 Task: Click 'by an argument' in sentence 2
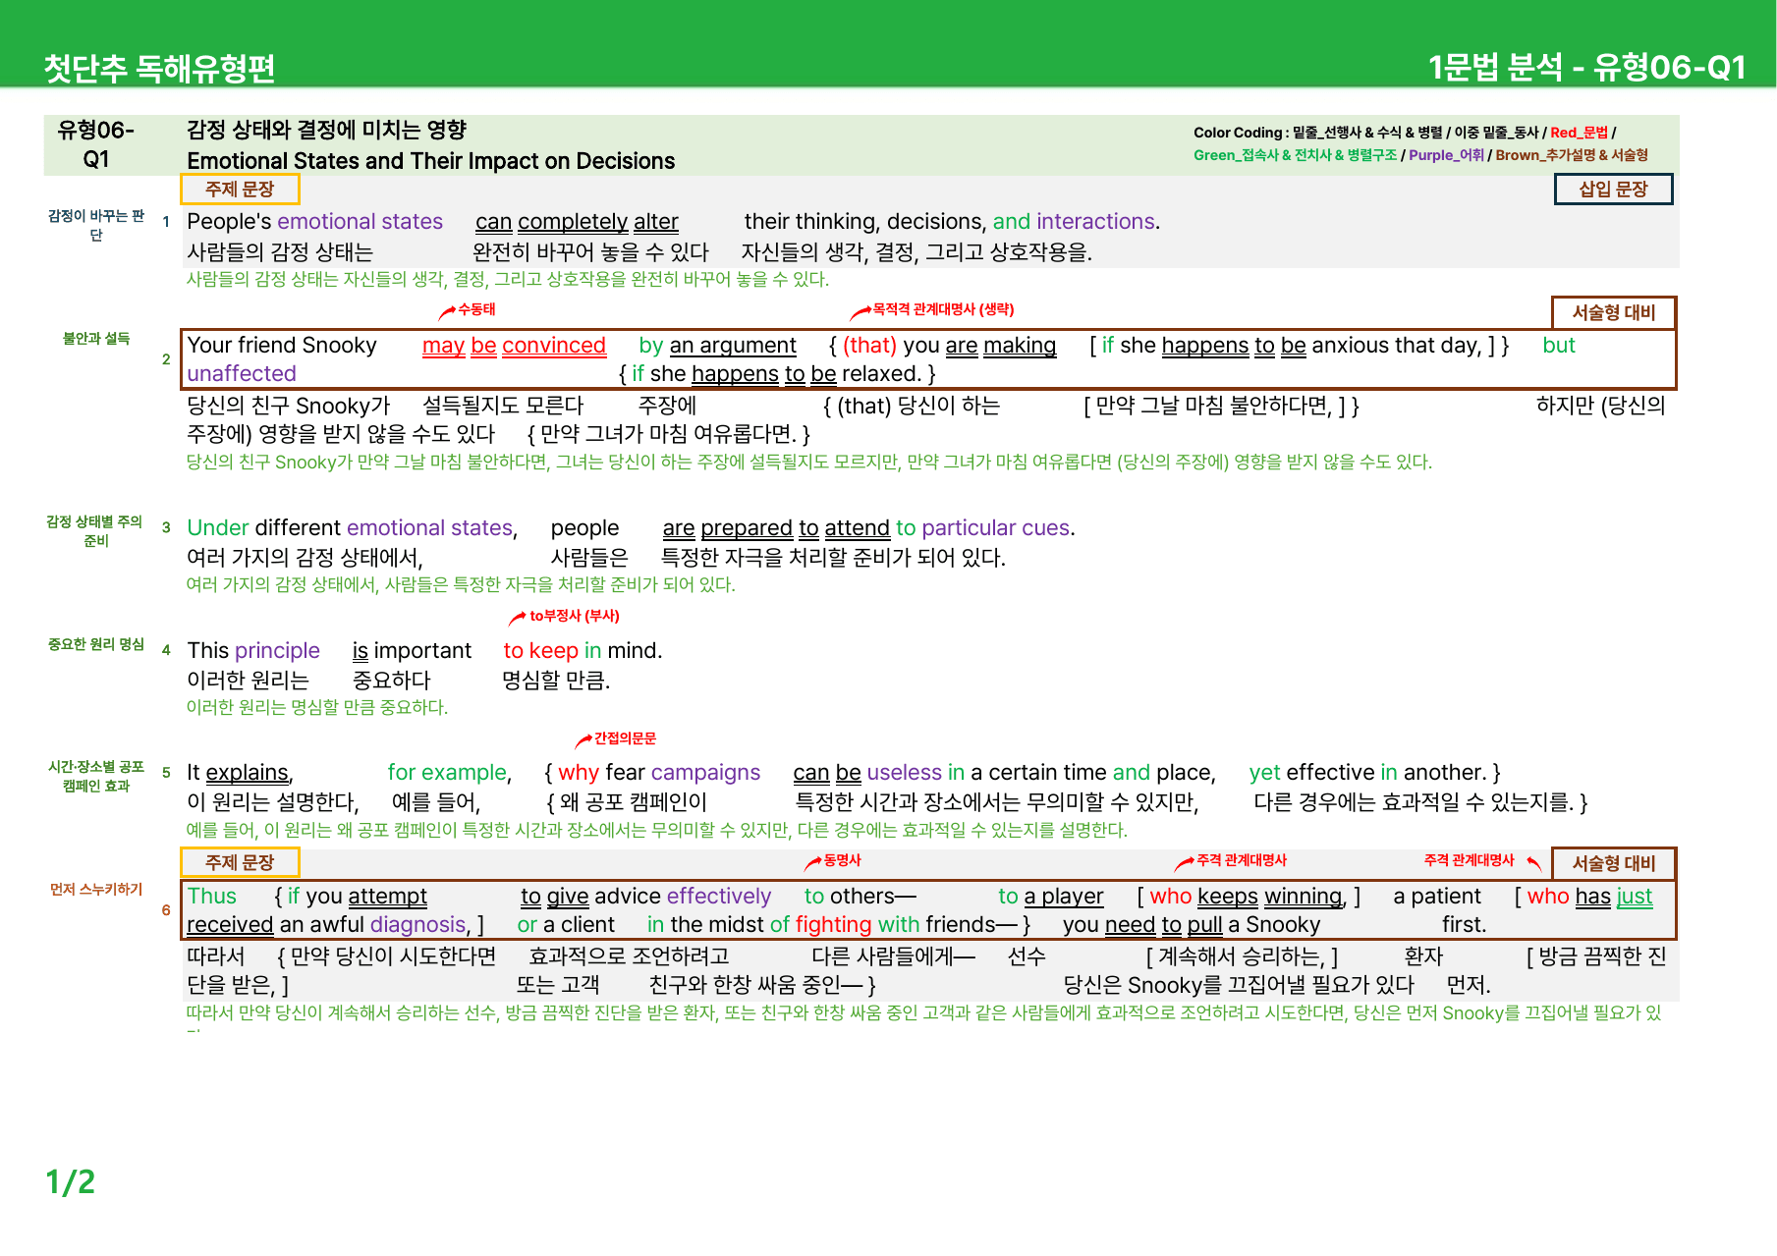(x=717, y=346)
